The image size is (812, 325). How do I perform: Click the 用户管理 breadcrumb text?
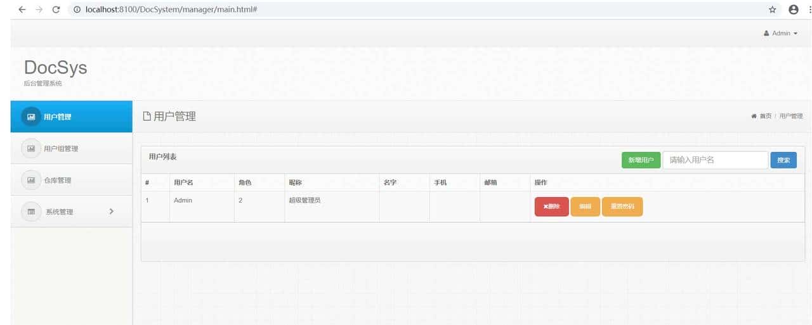[x=791, y=116]
